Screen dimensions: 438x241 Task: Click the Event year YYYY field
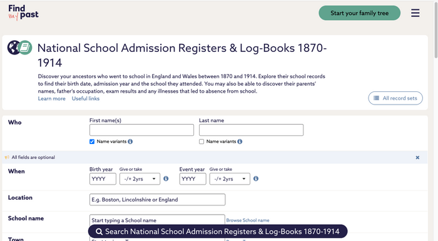pos(193,179)
